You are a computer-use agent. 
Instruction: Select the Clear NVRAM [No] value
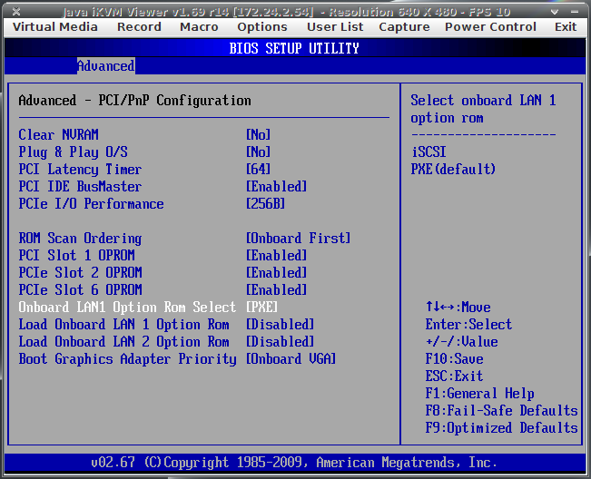coord(259,134)
